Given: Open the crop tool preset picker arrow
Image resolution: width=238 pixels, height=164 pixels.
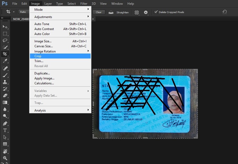Looking at the screenshot, I should pos(14,12).
